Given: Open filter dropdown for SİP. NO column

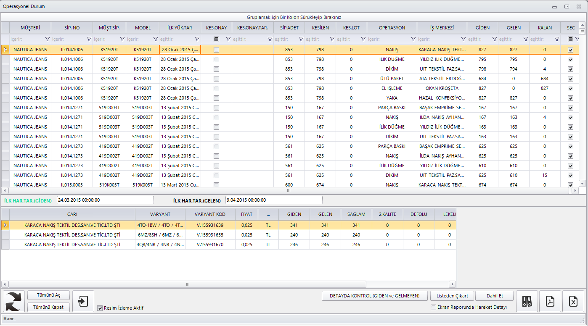Looking at the screenshot, I should [x=89, y=39].
